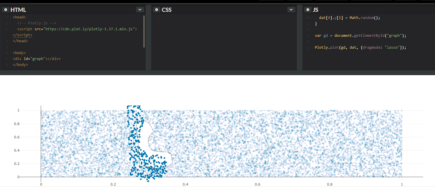Place cursor on the <head> opening tag
The width and height of the screenshot is (435, 187).
19,17
